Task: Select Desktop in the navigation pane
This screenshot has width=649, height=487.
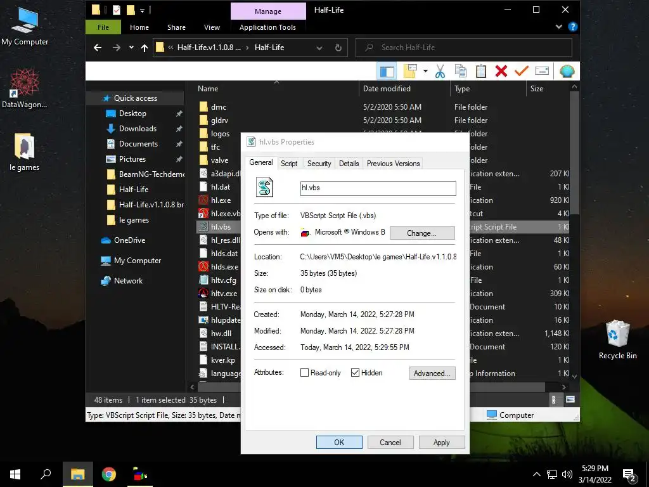Action: click(x=132, y=114)
